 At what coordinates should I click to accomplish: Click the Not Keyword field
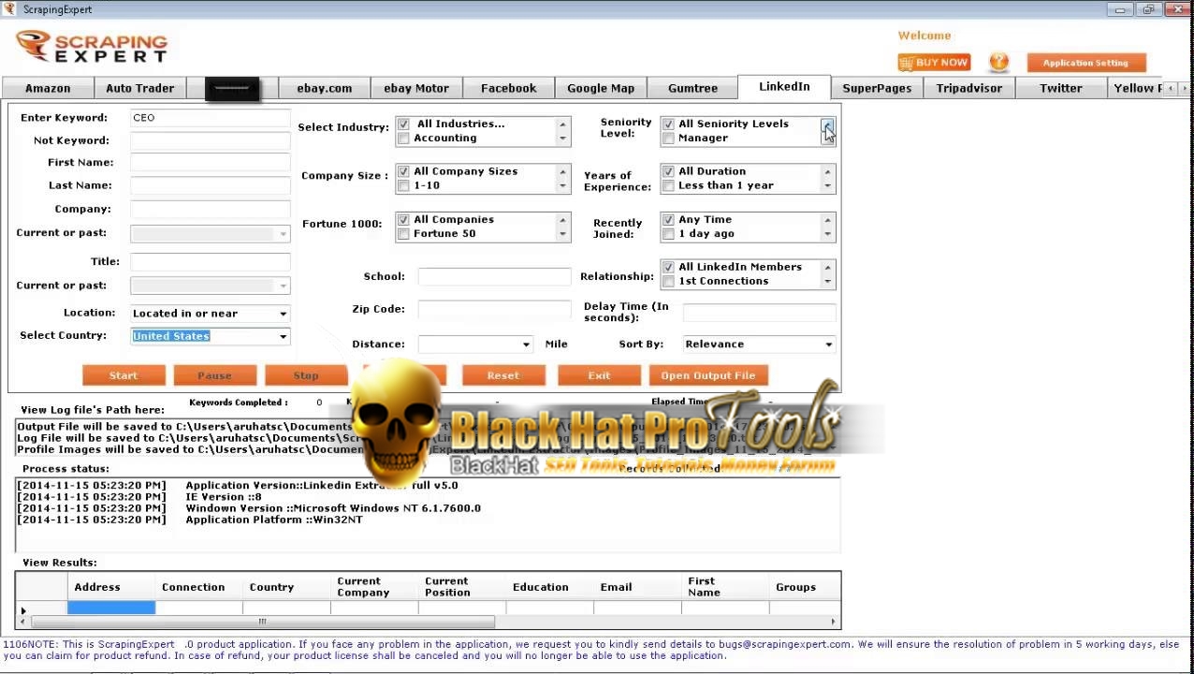click(210, 140)
